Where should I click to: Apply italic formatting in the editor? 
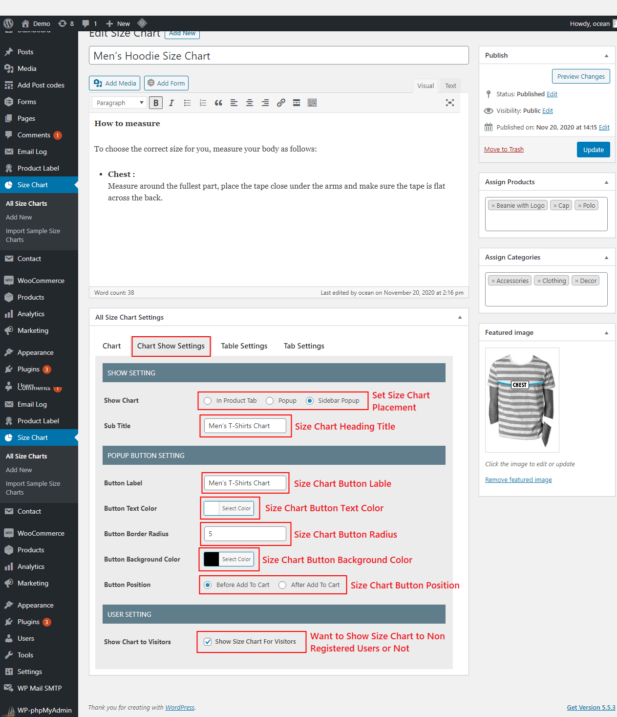pos(171,103)
